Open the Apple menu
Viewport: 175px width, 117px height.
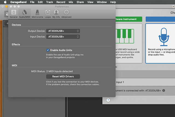pyautogui.click(x=5, y=2)
